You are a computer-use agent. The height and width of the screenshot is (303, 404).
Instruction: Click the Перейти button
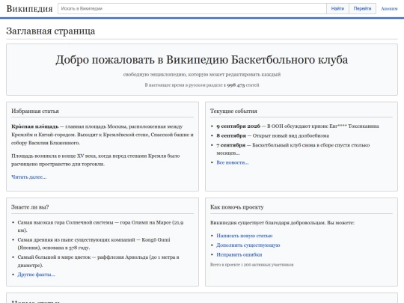coord(362,8)
